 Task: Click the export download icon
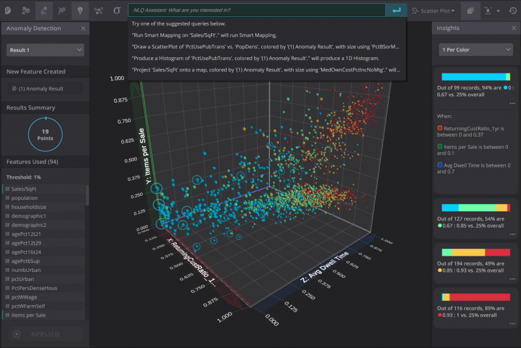(x=487, y=10)
